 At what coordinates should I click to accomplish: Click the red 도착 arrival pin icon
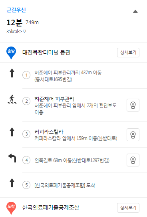click(11, 208)
